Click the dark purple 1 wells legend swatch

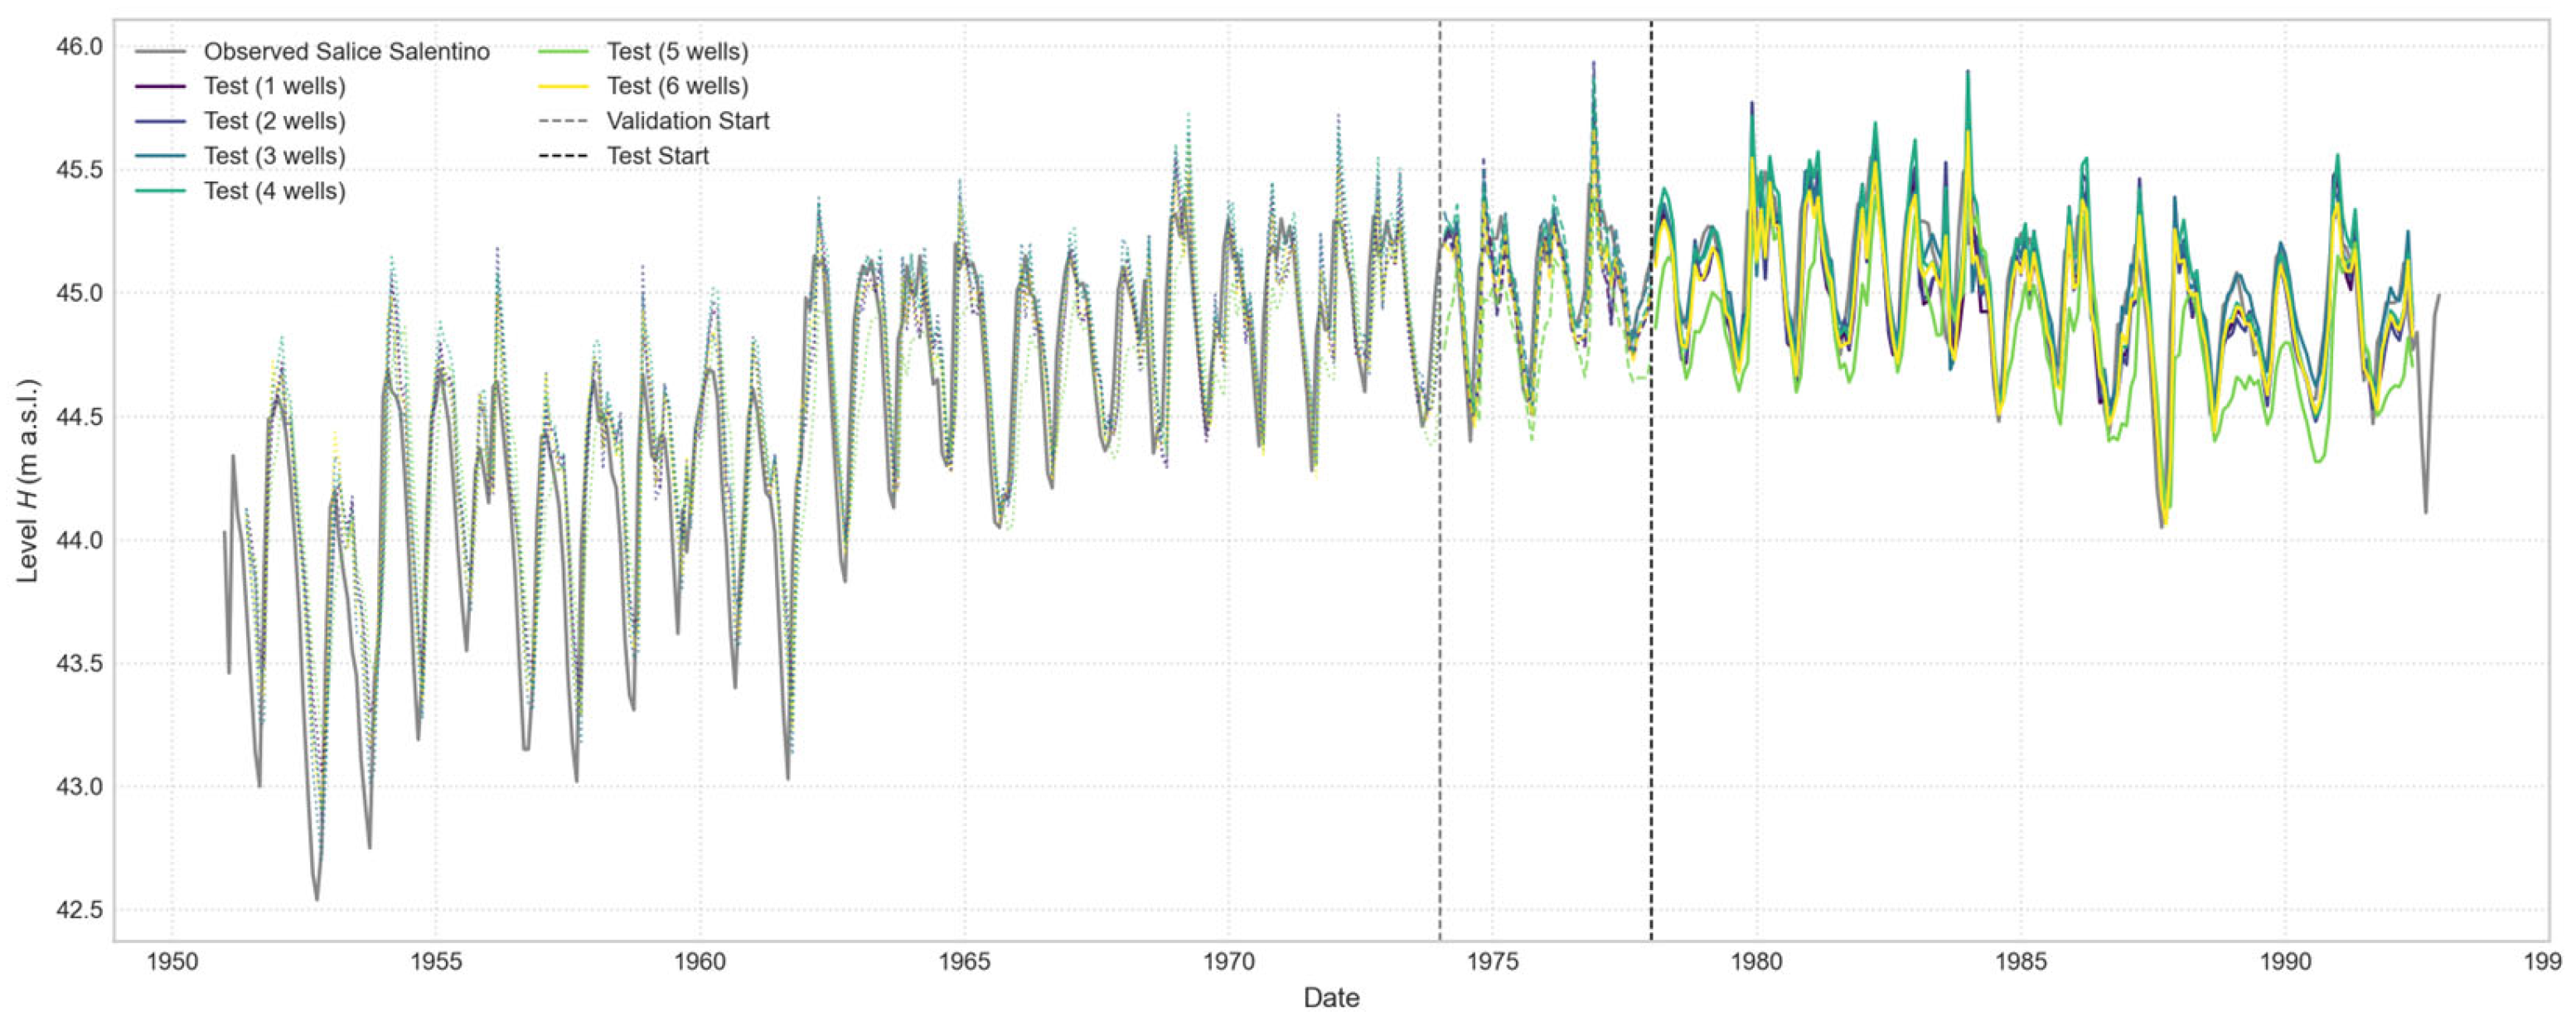click(x=160, y=87)
